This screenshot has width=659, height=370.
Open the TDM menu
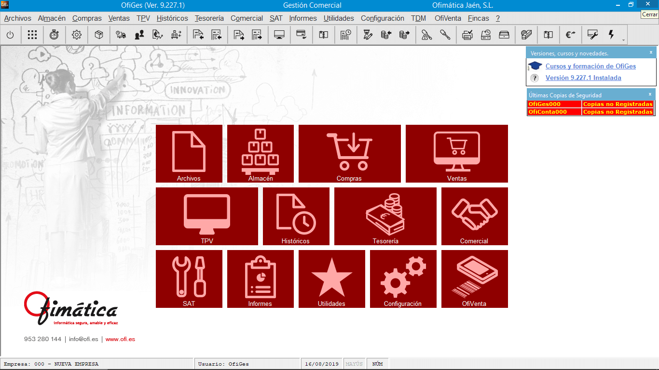(418, 18)
